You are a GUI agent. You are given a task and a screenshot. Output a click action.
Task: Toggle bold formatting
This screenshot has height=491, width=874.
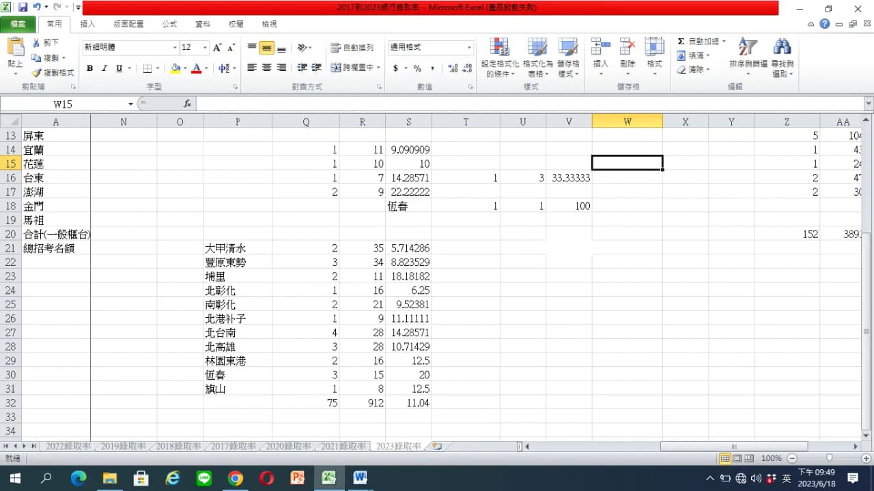89,68
